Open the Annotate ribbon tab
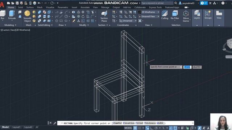The image size is (232, 130). tap(85, 7)
